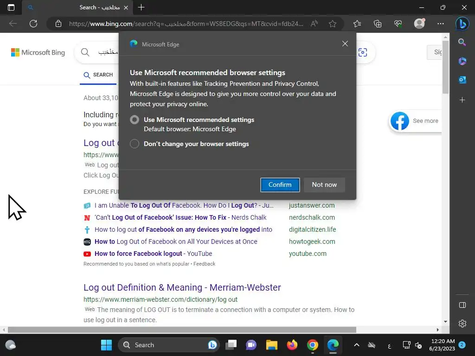
Task: Open sidebar settings gear icon
Action: [x=462, y=324]
